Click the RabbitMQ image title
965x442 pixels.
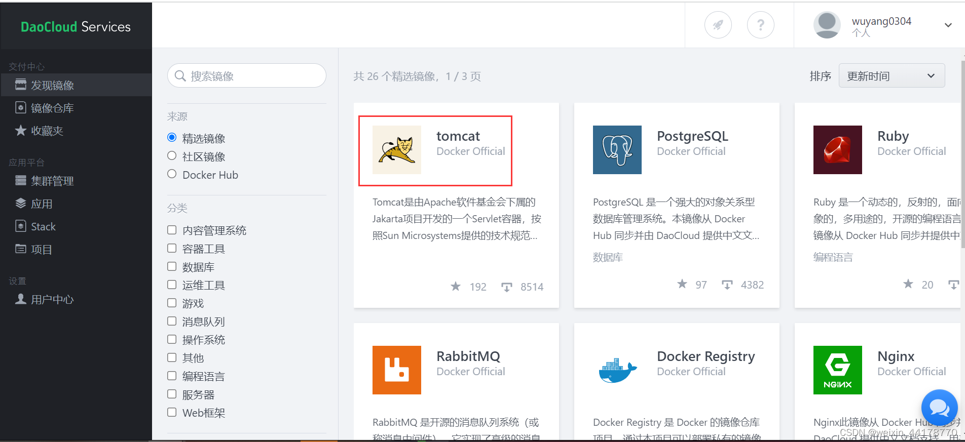coord(468,356)
